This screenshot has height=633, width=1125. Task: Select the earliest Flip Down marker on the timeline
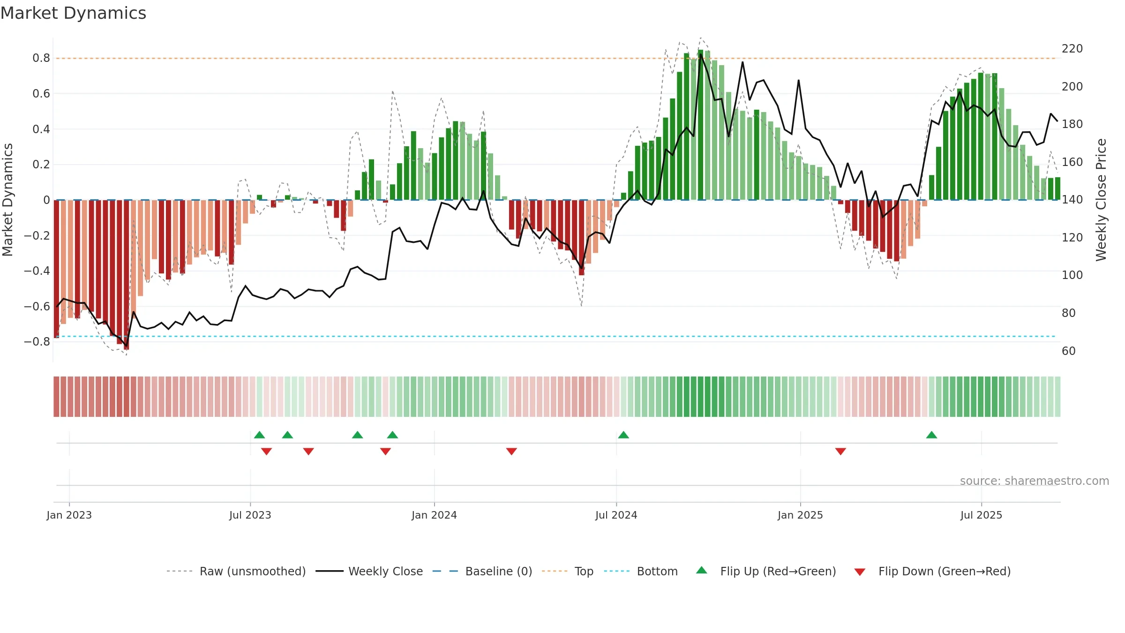266,452
